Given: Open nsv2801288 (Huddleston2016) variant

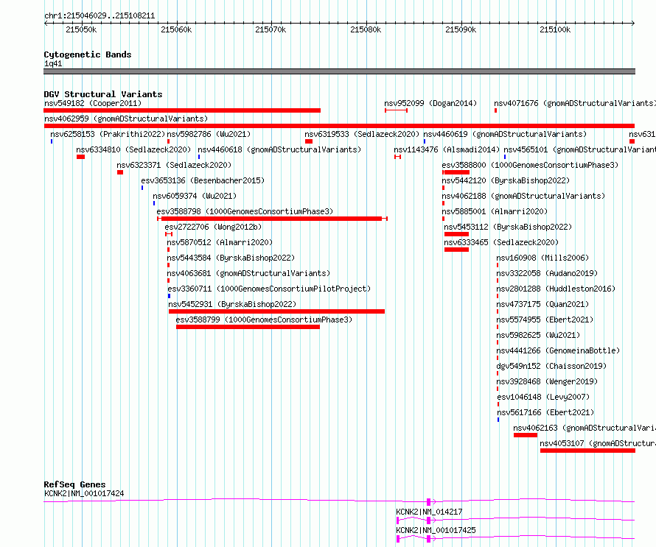Looking at the screenshot, I should click(x=556, y=289).
